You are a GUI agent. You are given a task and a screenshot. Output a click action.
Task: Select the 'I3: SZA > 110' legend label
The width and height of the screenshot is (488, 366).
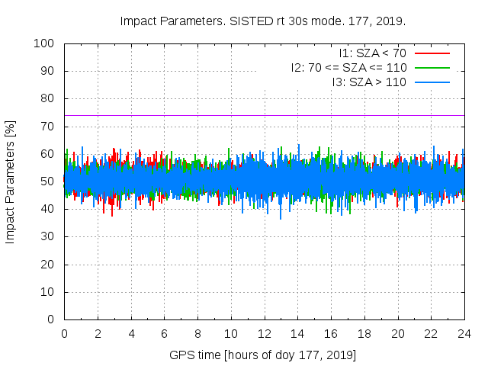pos(369,82)
